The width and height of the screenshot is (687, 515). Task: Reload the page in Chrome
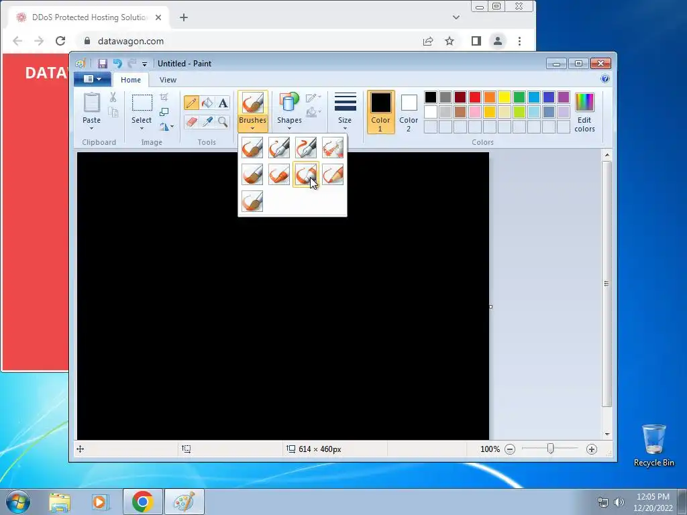coord(60,41)
